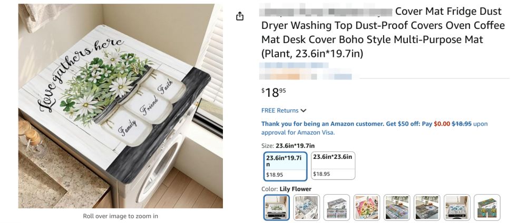Select the 23.6in*19.7in size option
Screen dimensions: 517x223
tap(285, 166)
